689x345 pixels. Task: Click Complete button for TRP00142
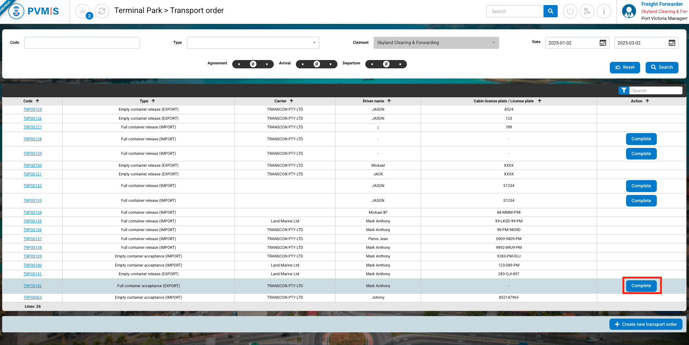641,286
